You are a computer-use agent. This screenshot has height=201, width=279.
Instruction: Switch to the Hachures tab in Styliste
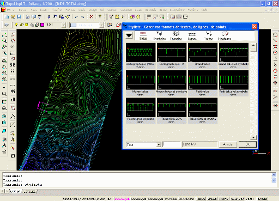coord(225,36)
